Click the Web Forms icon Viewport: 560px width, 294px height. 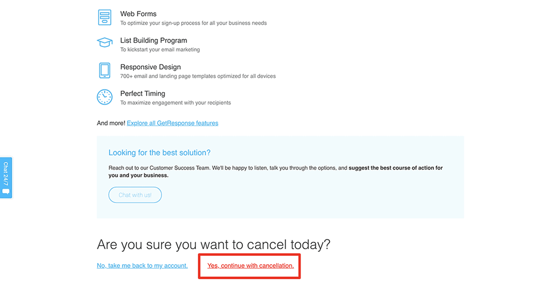coord(105,17)
